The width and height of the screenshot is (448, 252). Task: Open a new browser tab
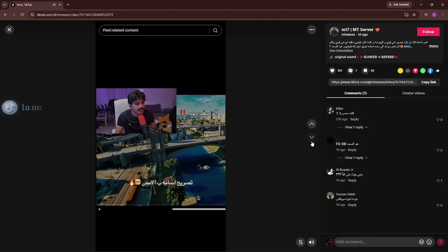coord(68,5)
